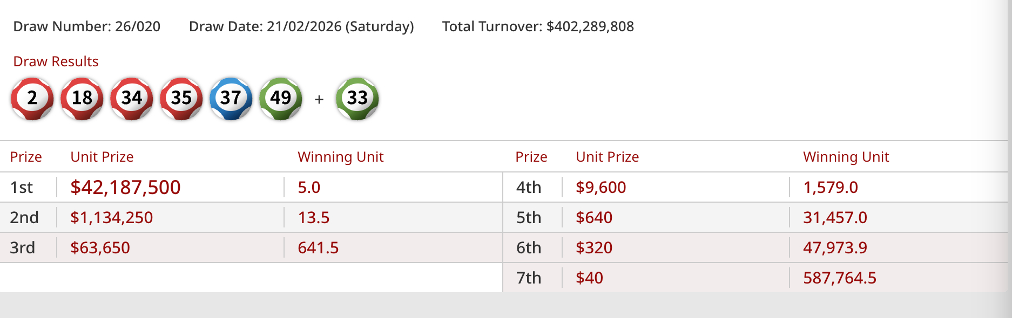Image resolution: width=1012 pixels, height=318 pixels.
Task: Click the Draw Results heading
Action: [x=56, y=61]
